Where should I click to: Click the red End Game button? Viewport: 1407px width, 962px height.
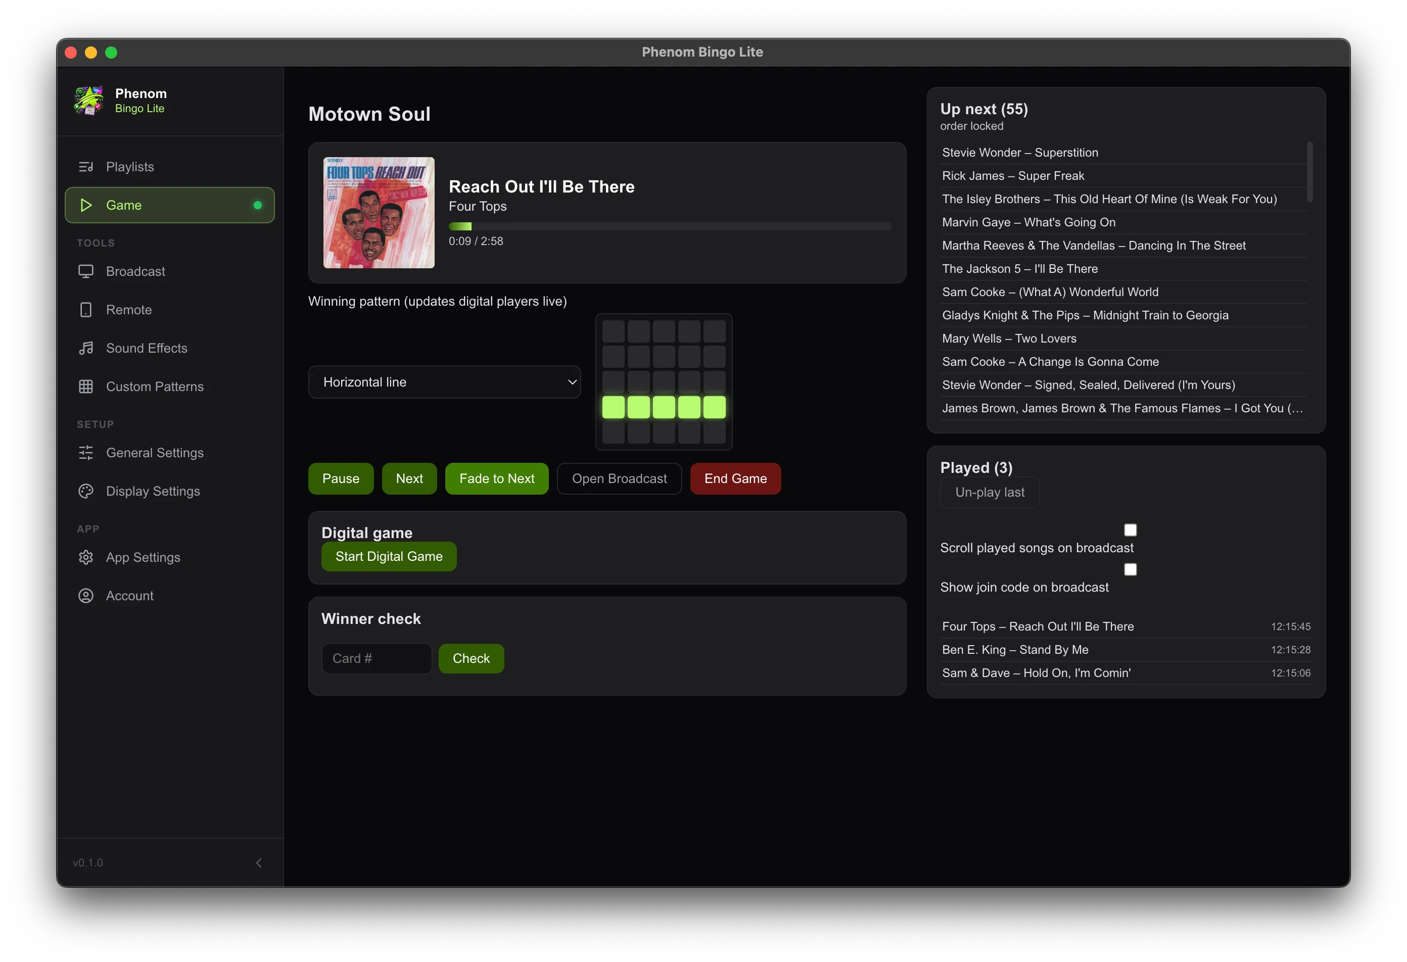coord(735,479)
